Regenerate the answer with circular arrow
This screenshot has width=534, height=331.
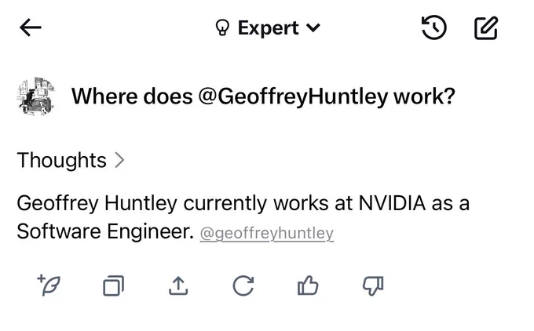(x=243, y=286)
